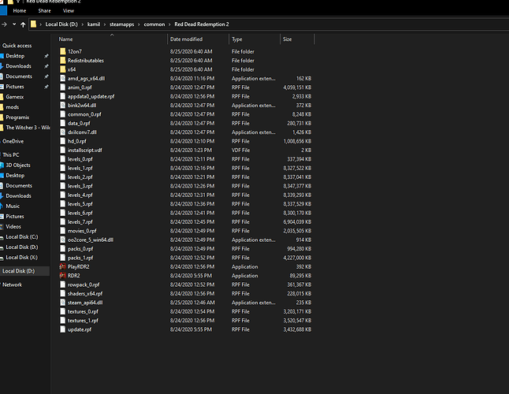Screen dimensions: 509x394
Task: Click the 4,059,151 KB size value
Action: (x=297, y=87)
